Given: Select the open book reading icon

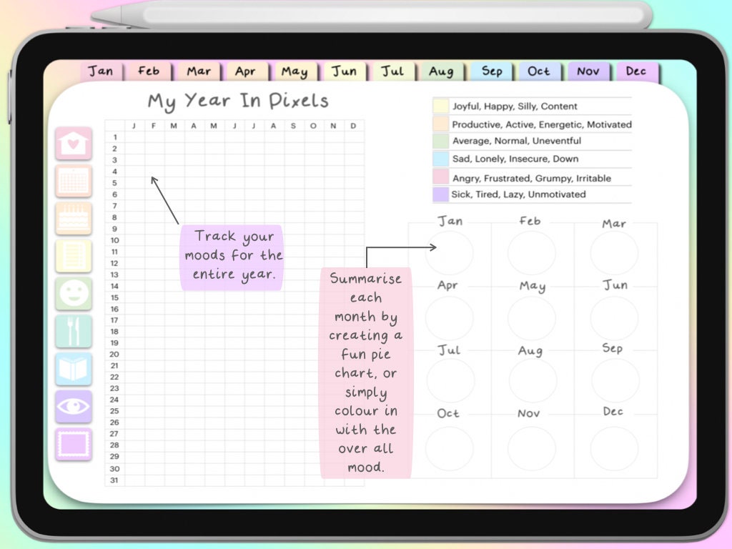Looking at the screenshot, I should coord(74,368).
